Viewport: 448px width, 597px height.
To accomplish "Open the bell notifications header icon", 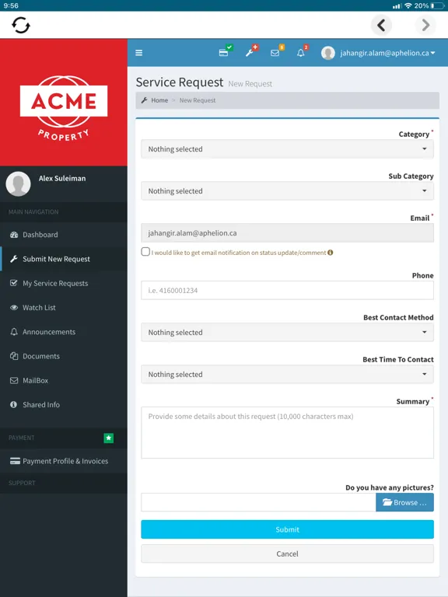I will pos(301,53).
